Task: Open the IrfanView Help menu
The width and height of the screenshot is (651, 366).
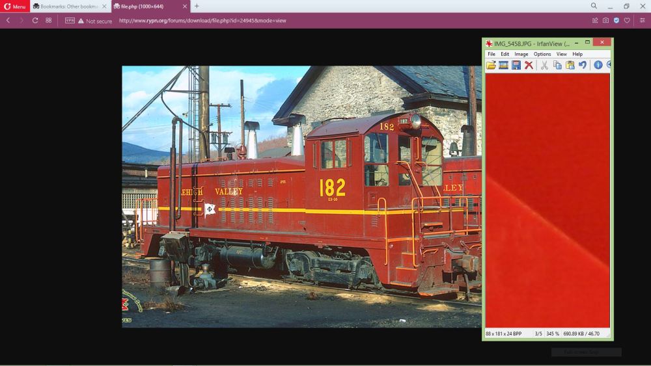Action: pyautogui.click(x=577, y=55)
